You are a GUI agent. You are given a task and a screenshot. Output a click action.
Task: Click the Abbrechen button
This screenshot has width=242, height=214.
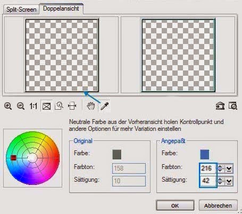click(x=218, y=206)
